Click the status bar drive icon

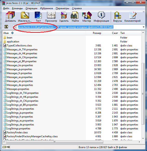[4, 147]
